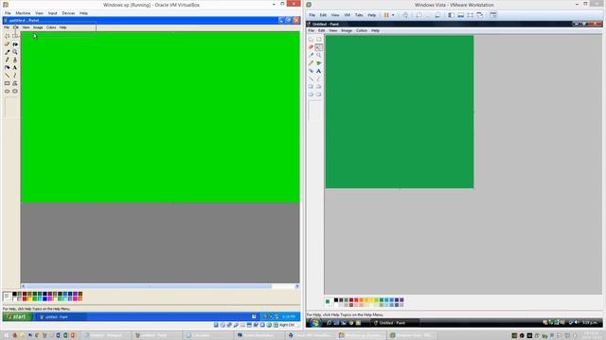Select the Pencil tool in Vista Paint
Viewport: 606px width, 340px height.
[311, 63]
